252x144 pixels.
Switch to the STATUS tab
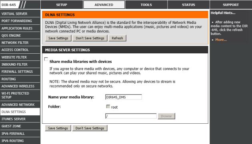(188, 5)
